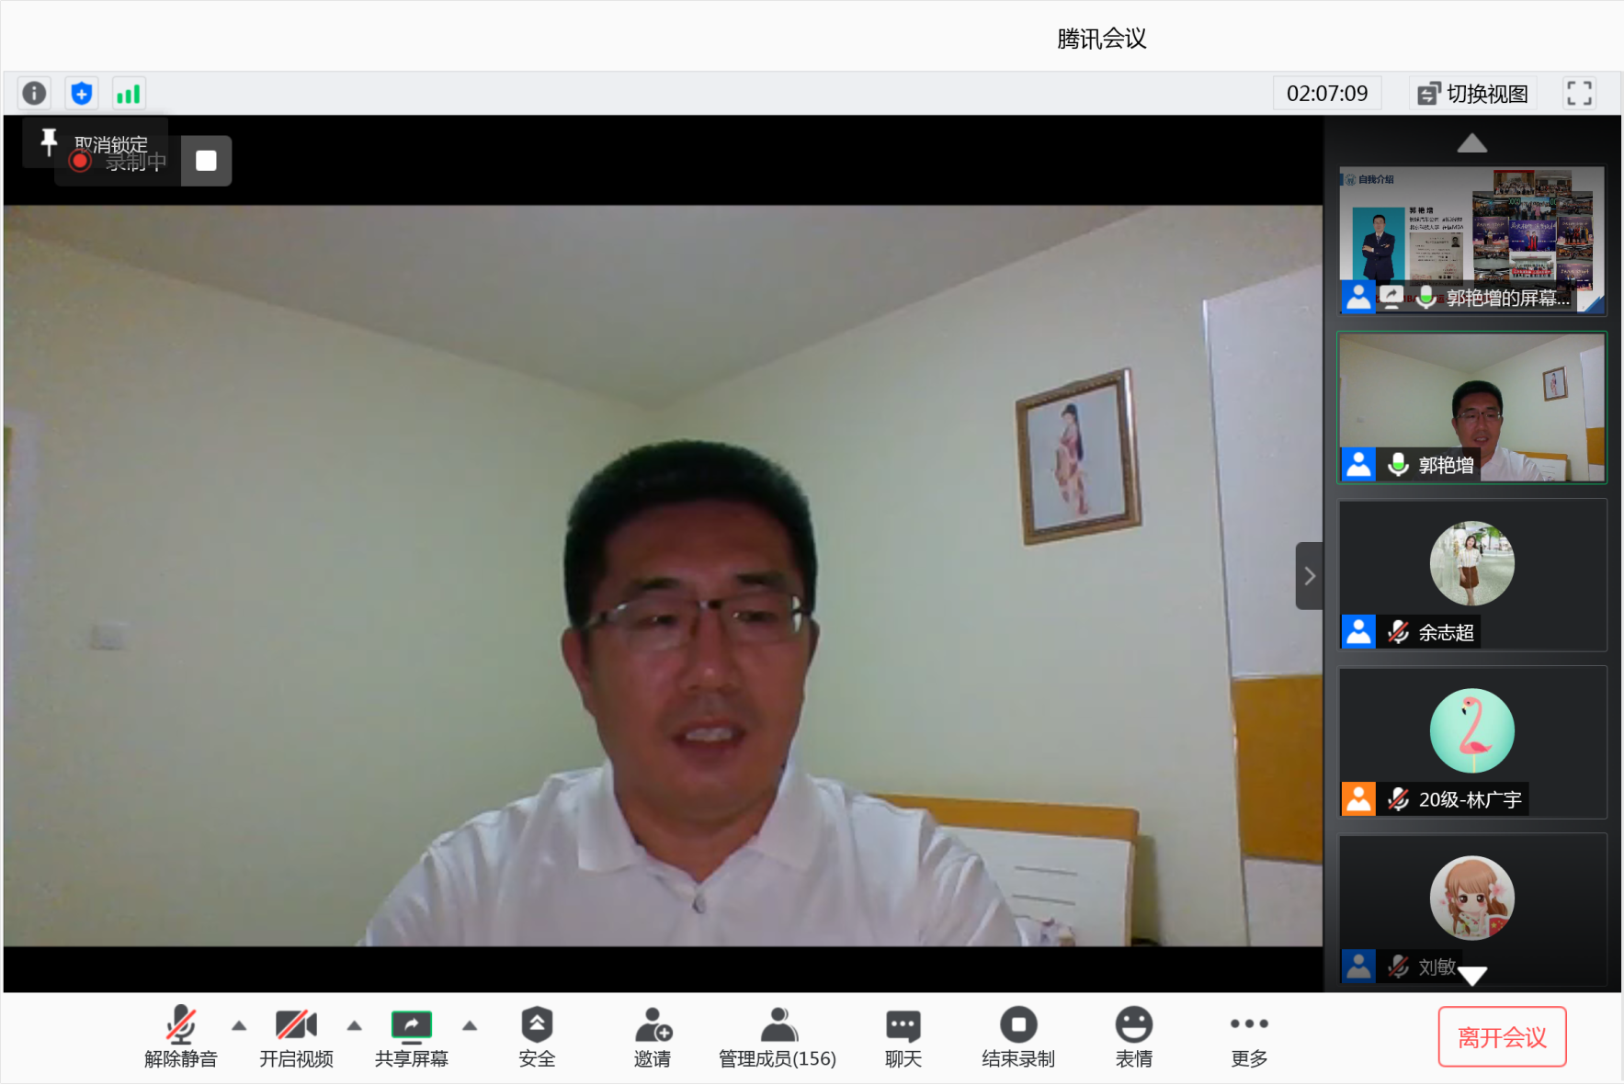
Task: Select 郭艳增的屏幕 shared screen thumbnail
Action: pyautogui.click(x=1471, y=240)
